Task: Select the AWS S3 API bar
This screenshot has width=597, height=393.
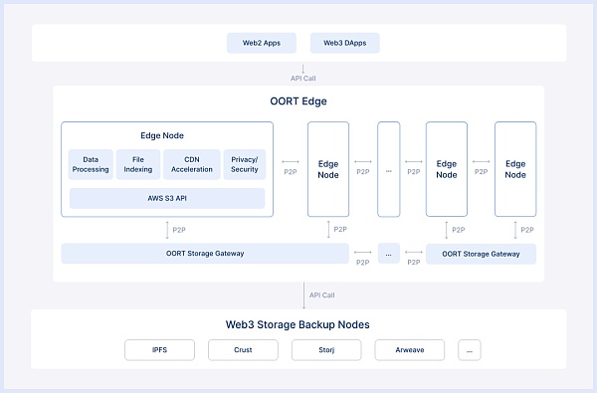Action: coord(167,198)
